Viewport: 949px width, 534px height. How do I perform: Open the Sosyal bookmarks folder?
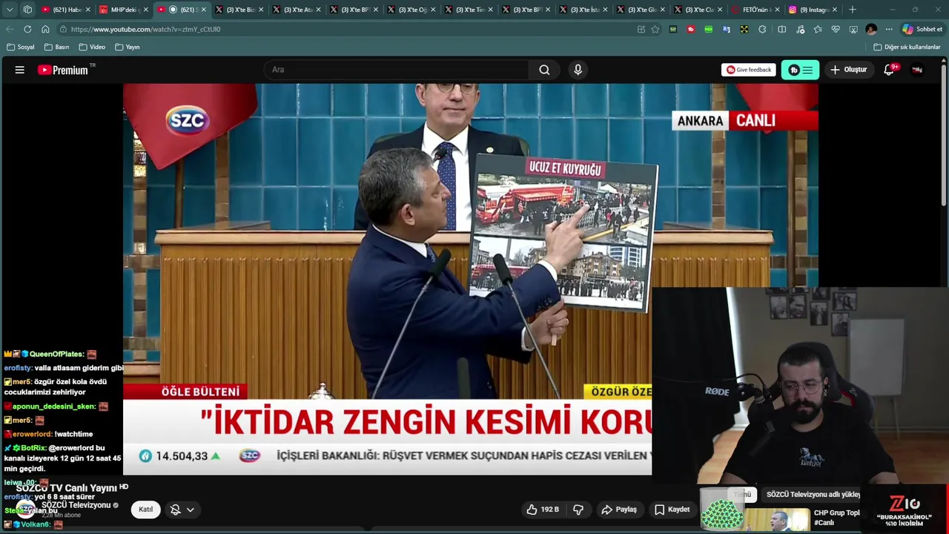[21, 47]
